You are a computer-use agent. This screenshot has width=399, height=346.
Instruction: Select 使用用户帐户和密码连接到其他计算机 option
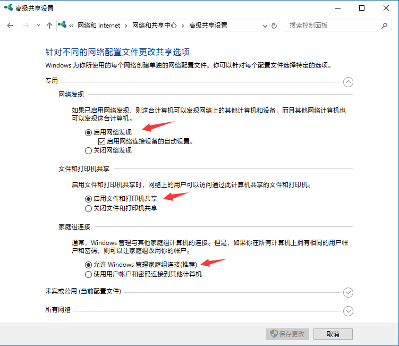coord(88,274)
